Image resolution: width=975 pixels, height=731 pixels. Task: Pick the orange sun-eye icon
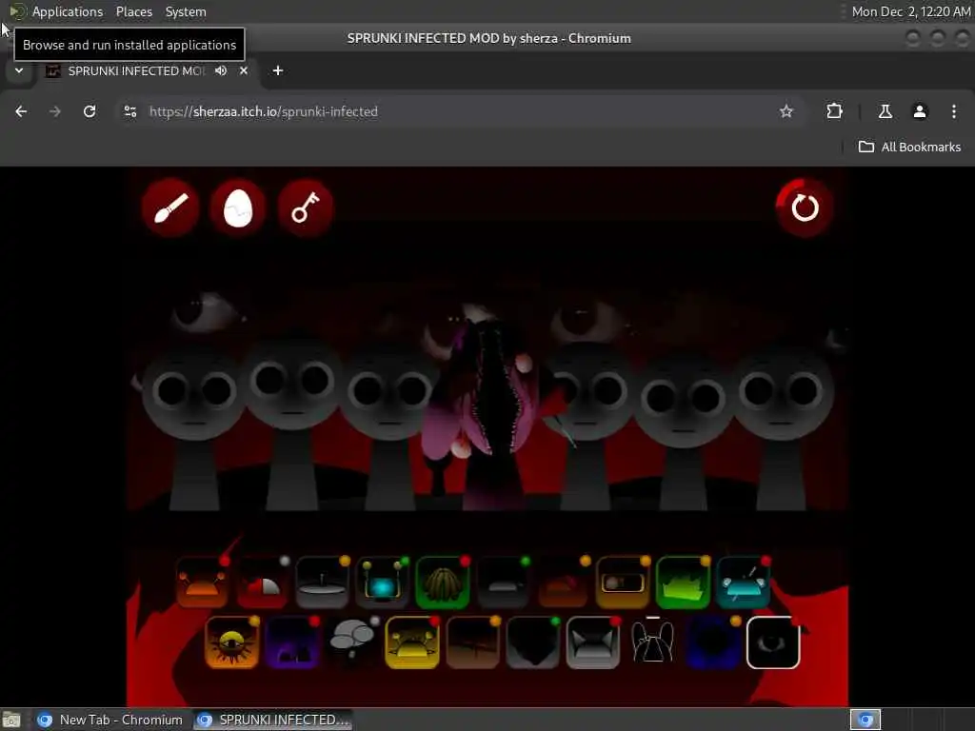(x=231, y=642)
